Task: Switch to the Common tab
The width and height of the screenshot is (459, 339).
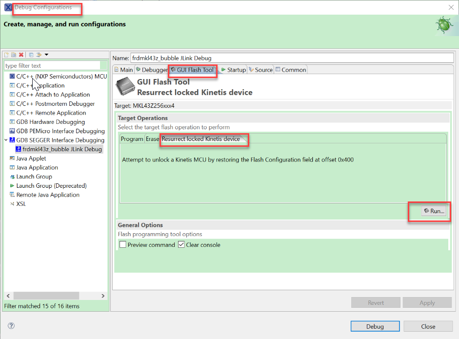Action: 291,70
